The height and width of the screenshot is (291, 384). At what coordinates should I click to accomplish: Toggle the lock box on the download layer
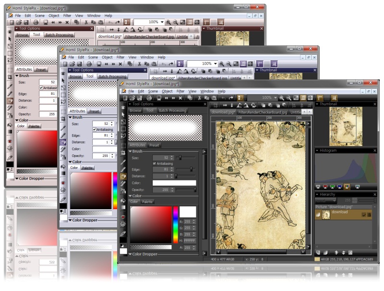[x=369, y=215]
